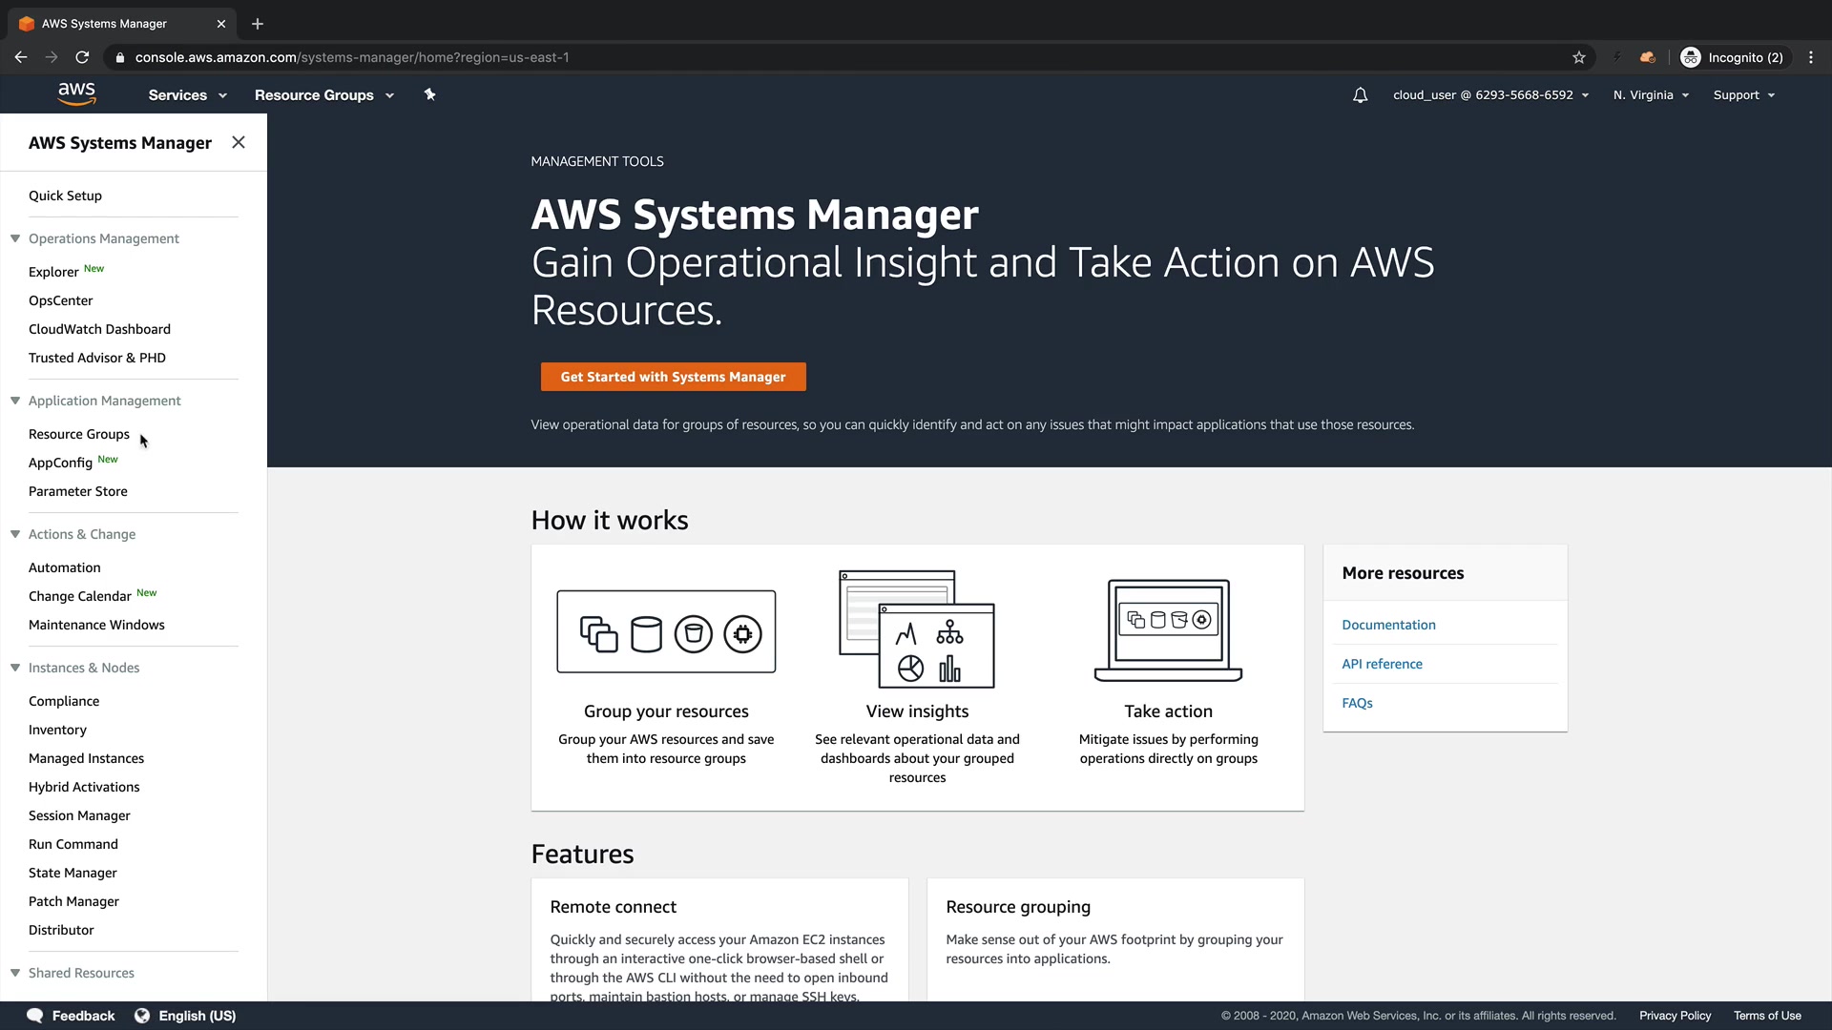Collapse the Actions & Change section

15,534
